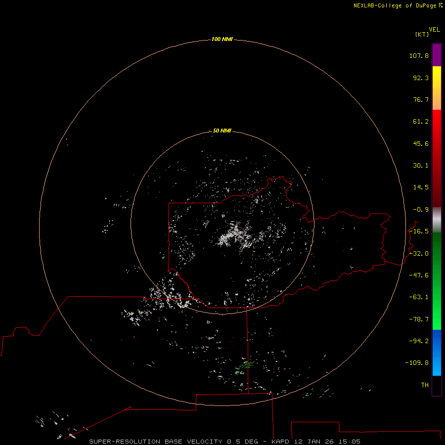Click the -0.9 legend value

tap(421, 210)
